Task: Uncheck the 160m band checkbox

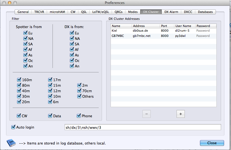Action: coord(19,80)
